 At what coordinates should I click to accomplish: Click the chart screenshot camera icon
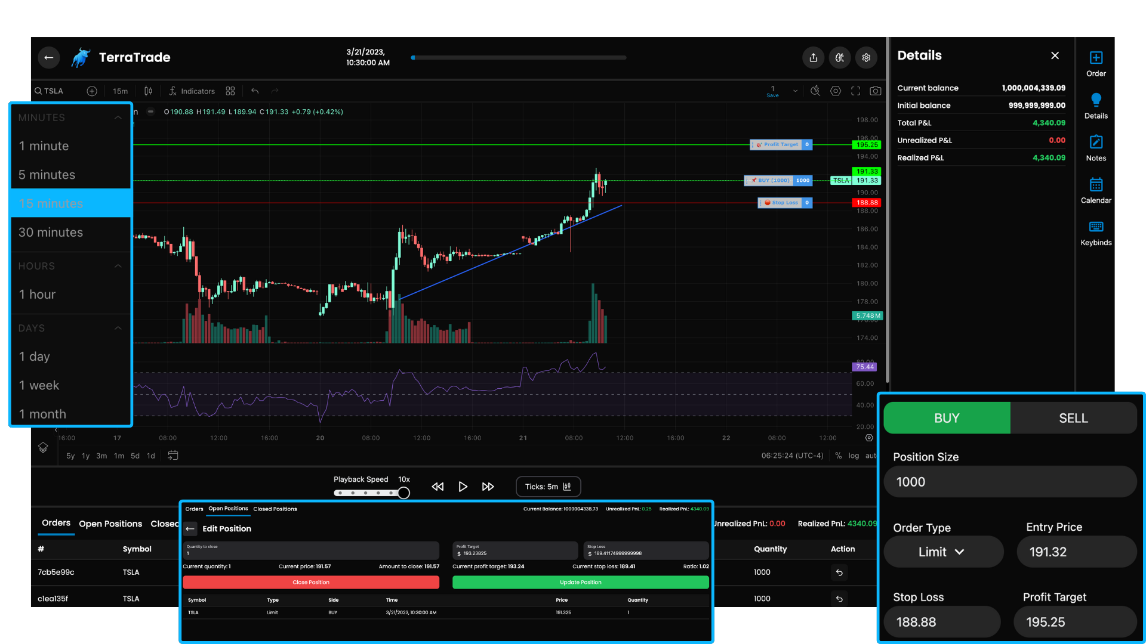point(875,91)
